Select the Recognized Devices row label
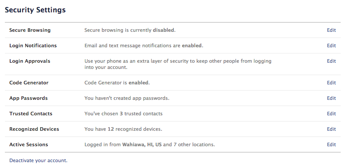Screen dimensions: 346x167 click(34, 129)
